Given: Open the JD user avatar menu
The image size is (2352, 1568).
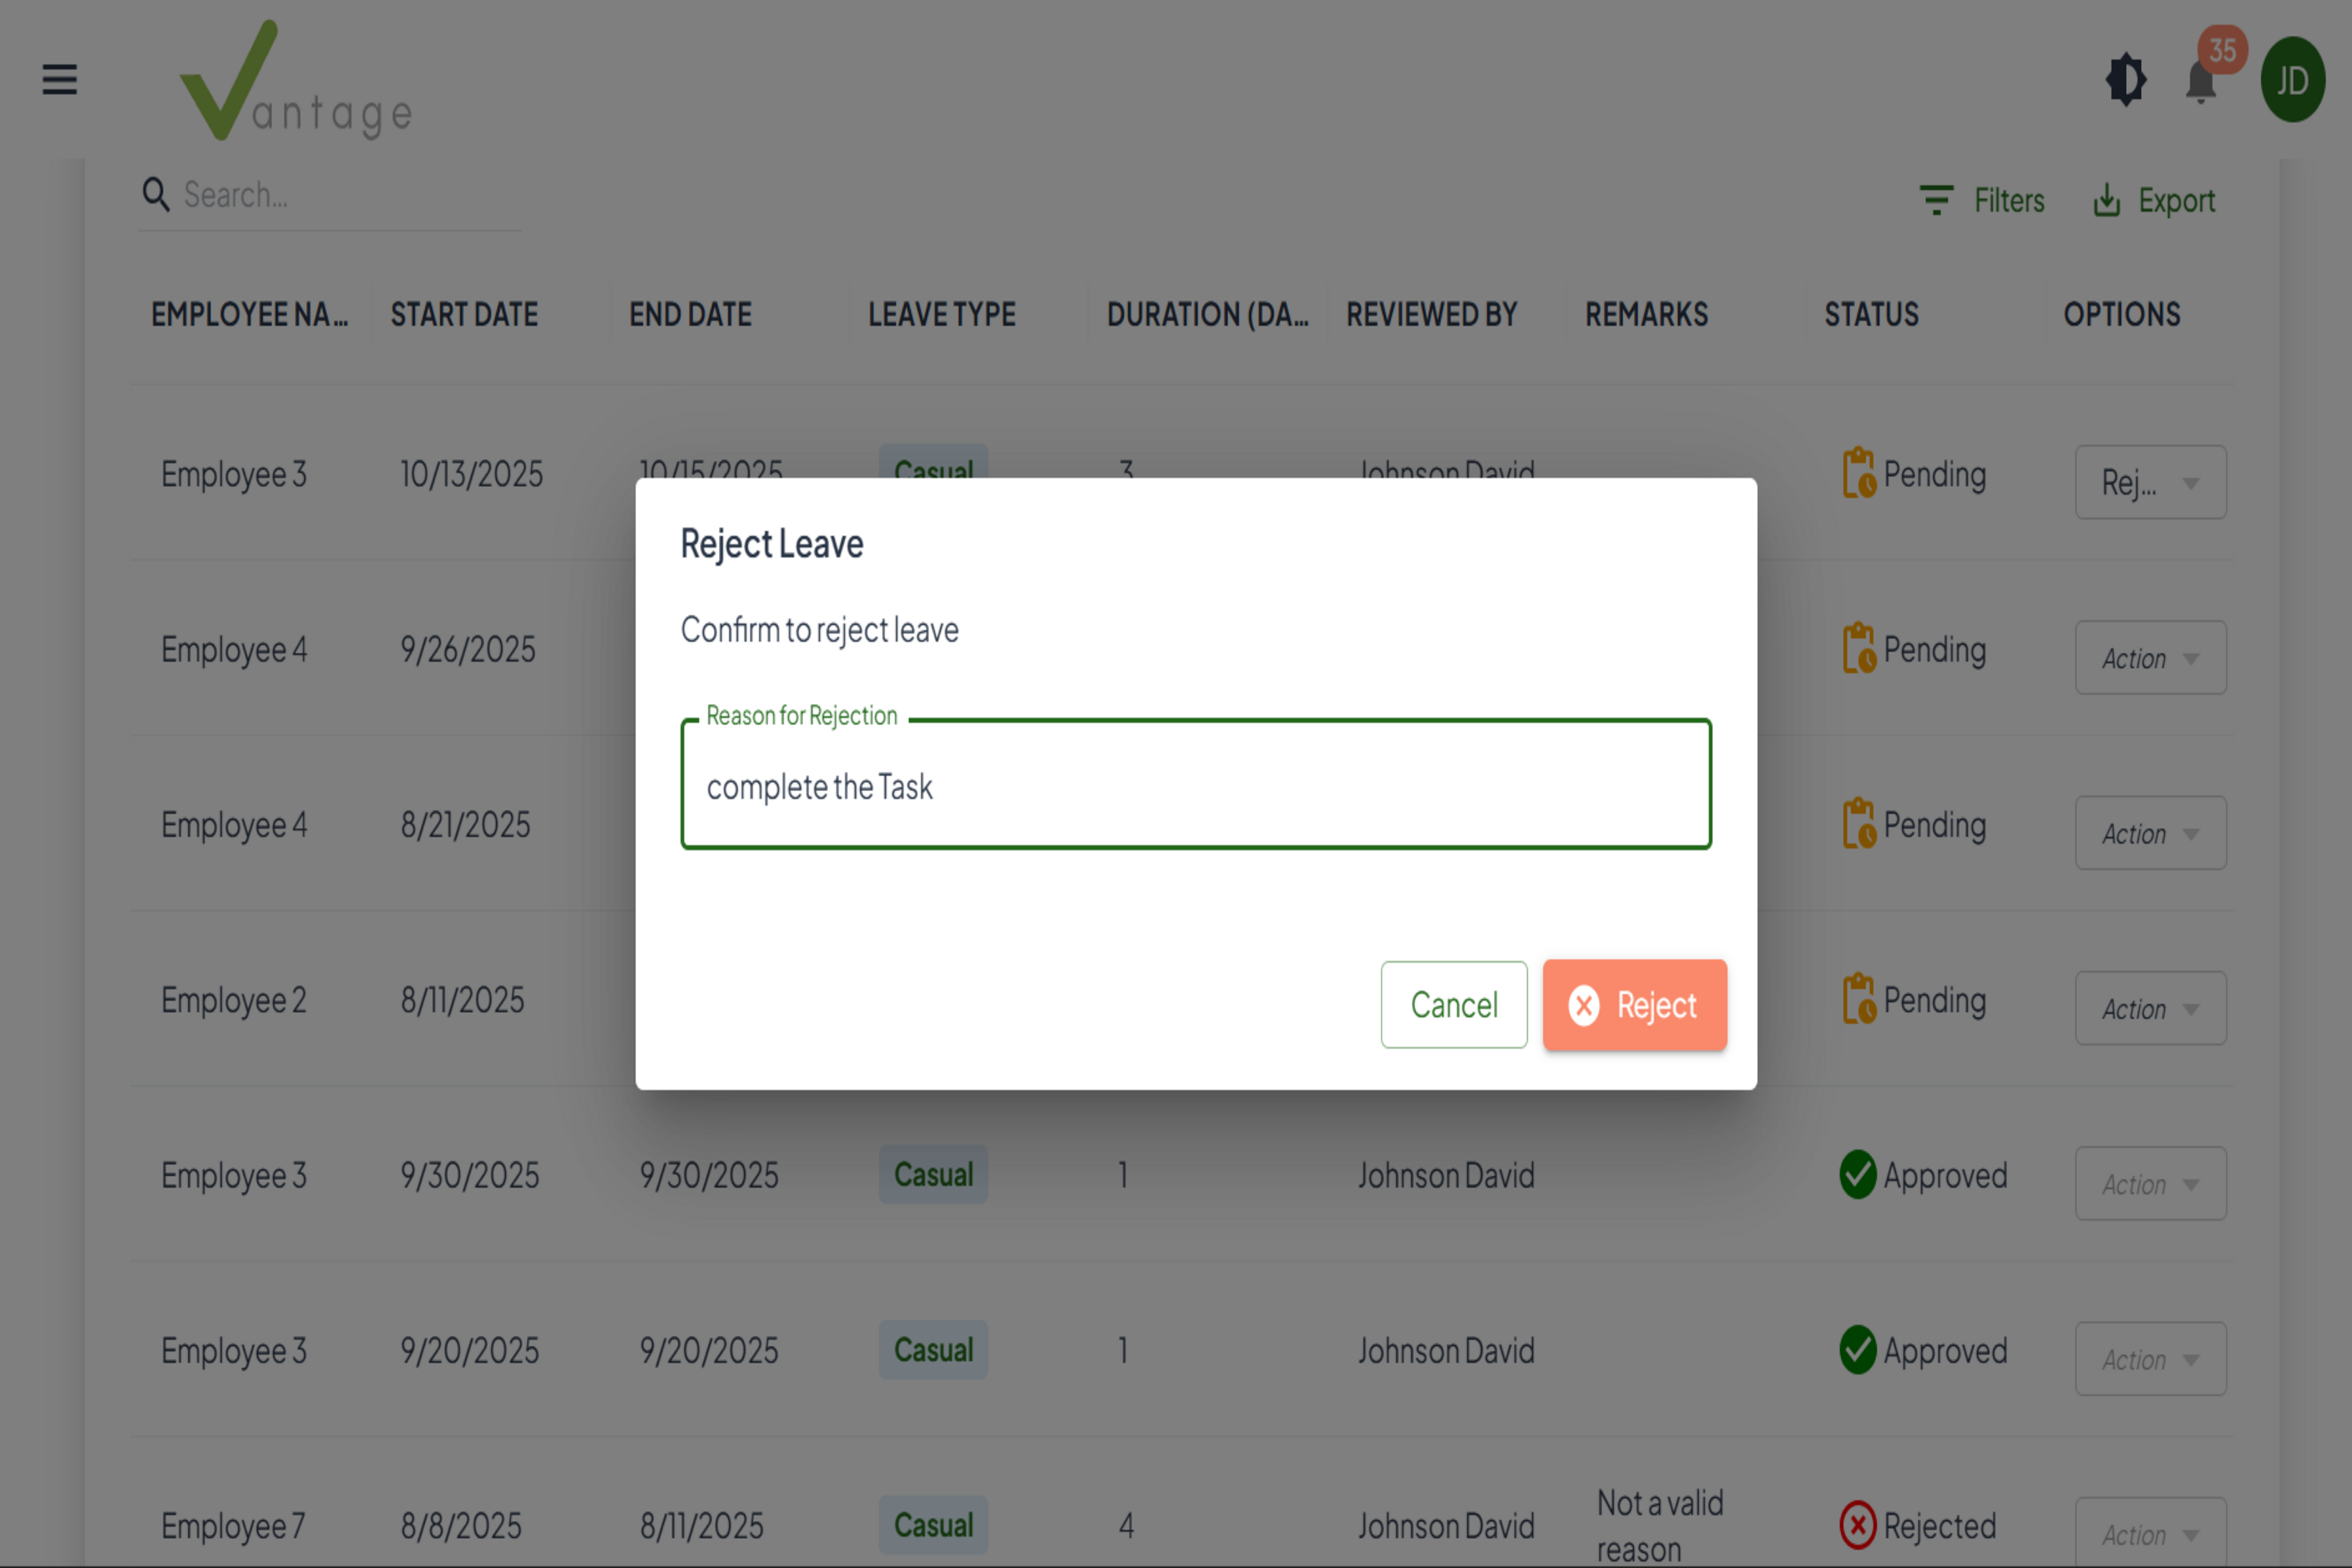Looking at the screenshot, I should 2292,80.
